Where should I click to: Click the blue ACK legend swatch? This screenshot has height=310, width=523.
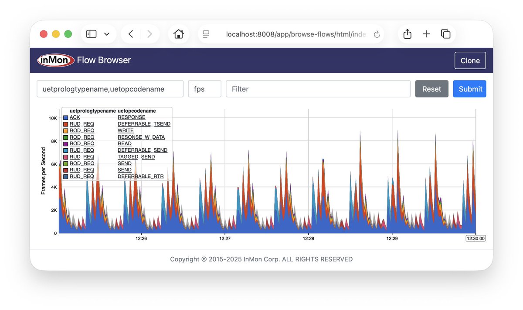point(65,117)
